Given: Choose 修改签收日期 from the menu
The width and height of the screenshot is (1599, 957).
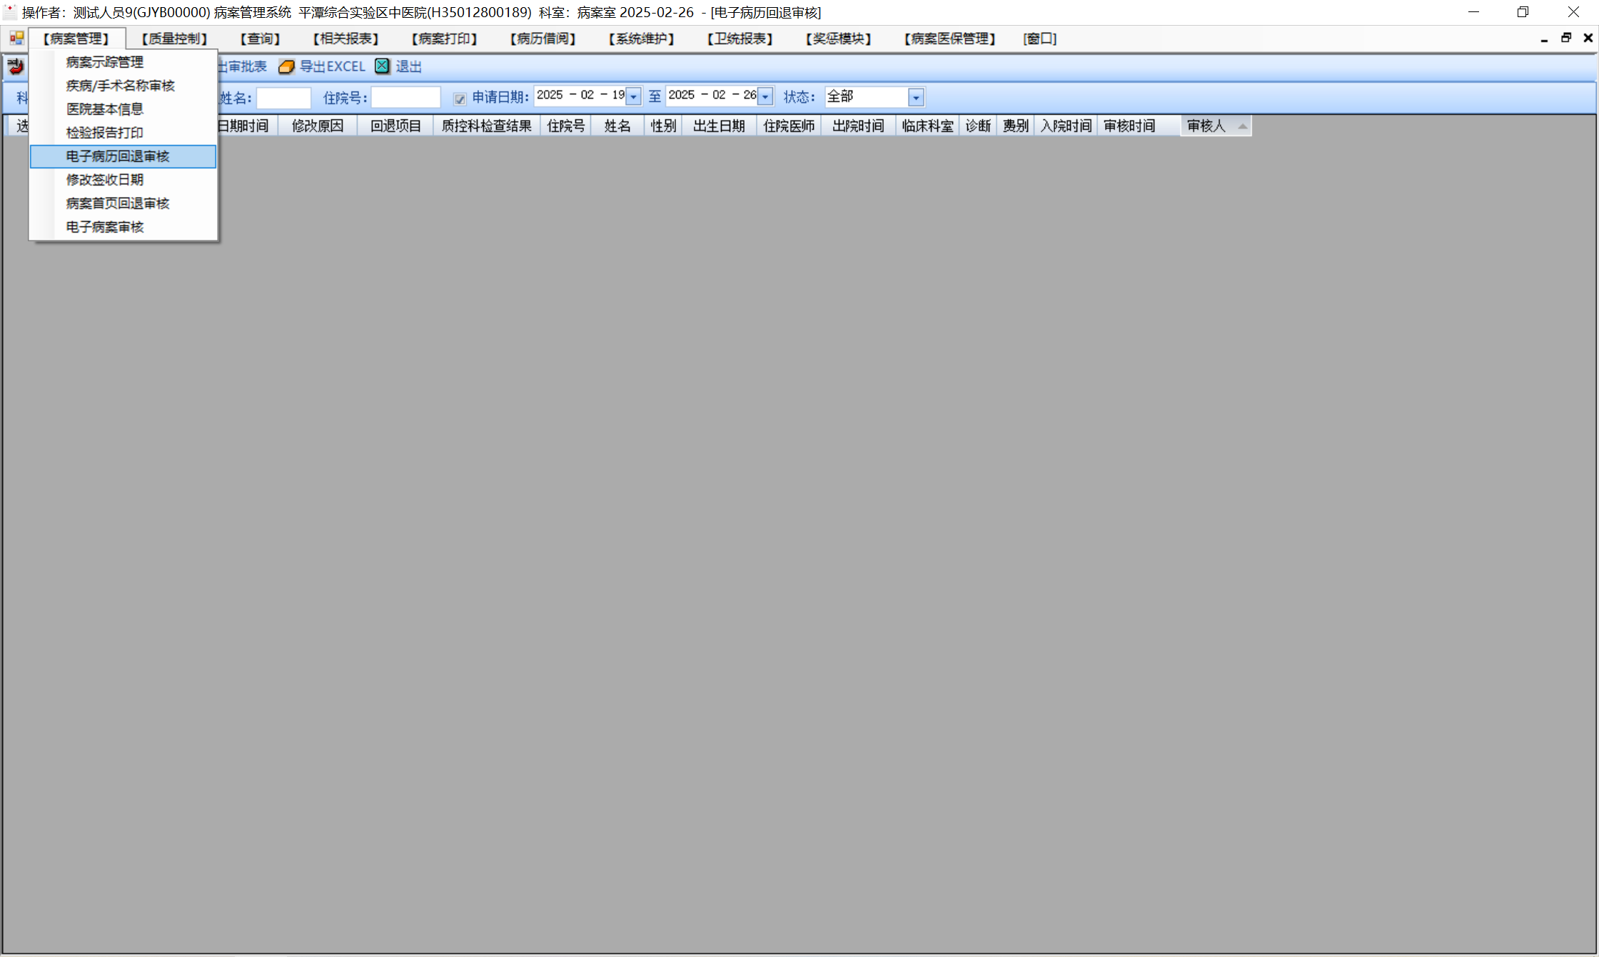Looking at the screenshot, I should point(105,180).
